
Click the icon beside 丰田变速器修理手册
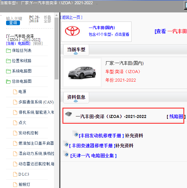tap(66, 144)
